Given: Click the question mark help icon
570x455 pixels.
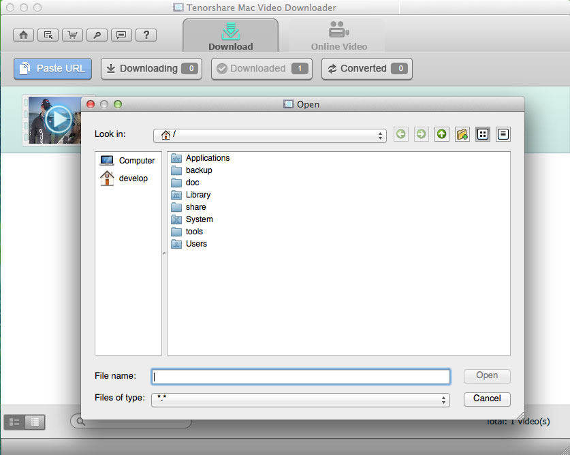Looking at the screenshot, I should point(146,35).
